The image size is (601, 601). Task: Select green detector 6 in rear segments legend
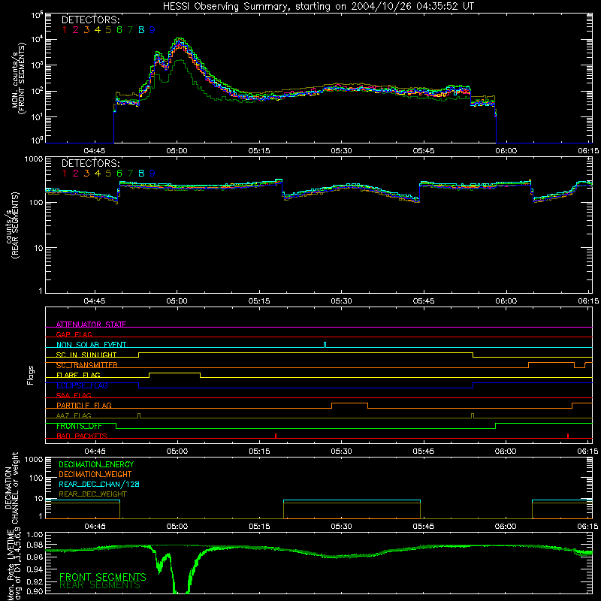pos(119,174)
